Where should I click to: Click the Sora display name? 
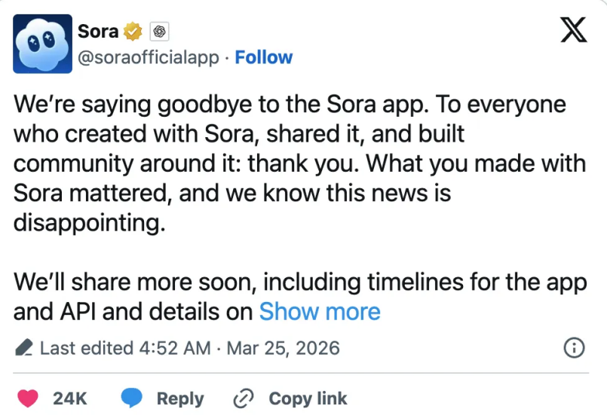click(98, 32)
